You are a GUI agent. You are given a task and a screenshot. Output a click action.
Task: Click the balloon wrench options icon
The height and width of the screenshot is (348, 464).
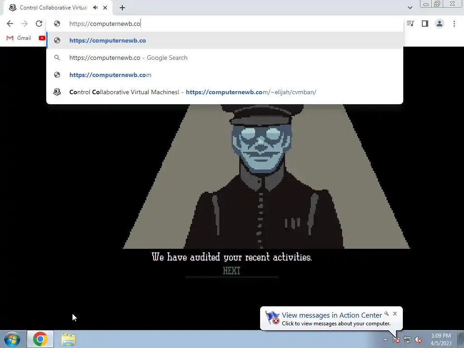[x=387, y=314]
